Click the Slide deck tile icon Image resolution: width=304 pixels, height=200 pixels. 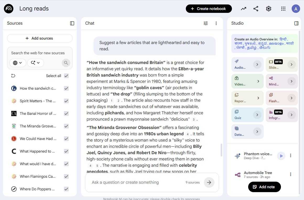[x=271, y=62]
